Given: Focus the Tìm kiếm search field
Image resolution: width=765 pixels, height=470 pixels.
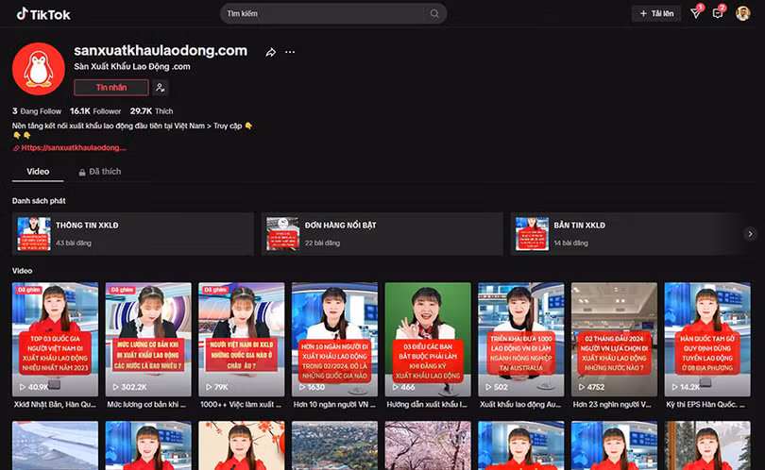Looking at the screenshot, I should point(321,14).
